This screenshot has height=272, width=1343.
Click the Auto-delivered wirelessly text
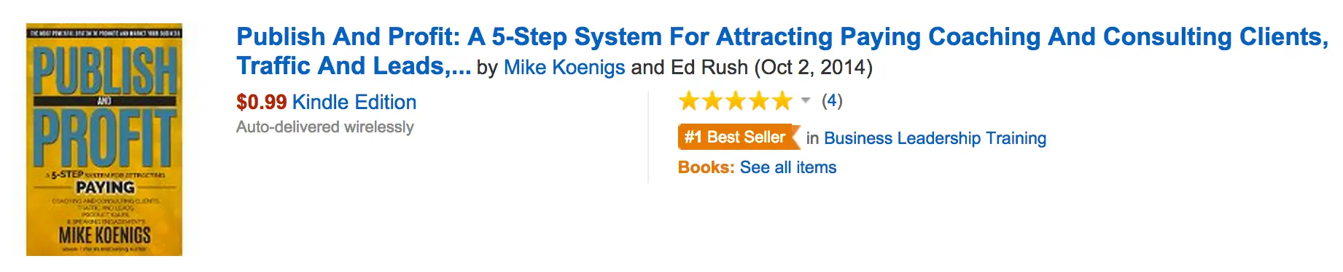point(325,127)
